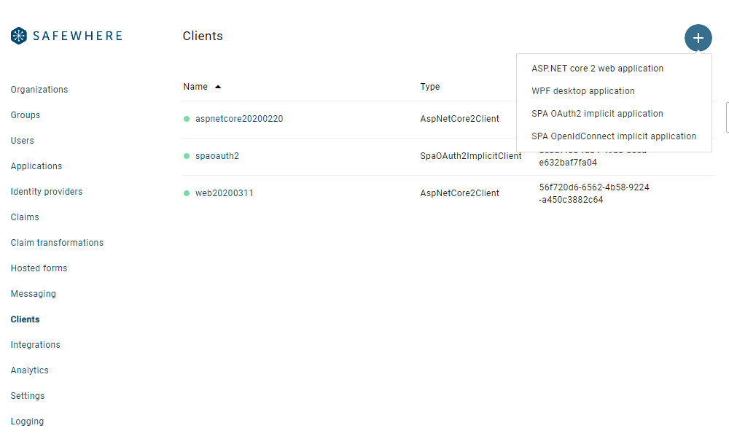
Task: Click the plus add client button
Action: pos(698,38)
